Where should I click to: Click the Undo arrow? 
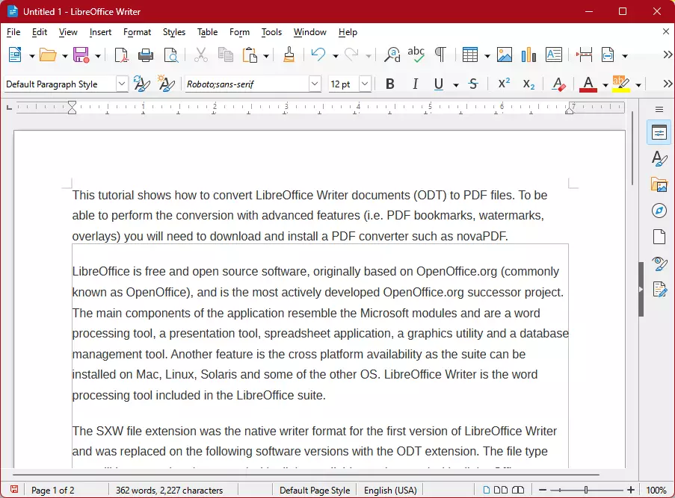coord(318,55)
